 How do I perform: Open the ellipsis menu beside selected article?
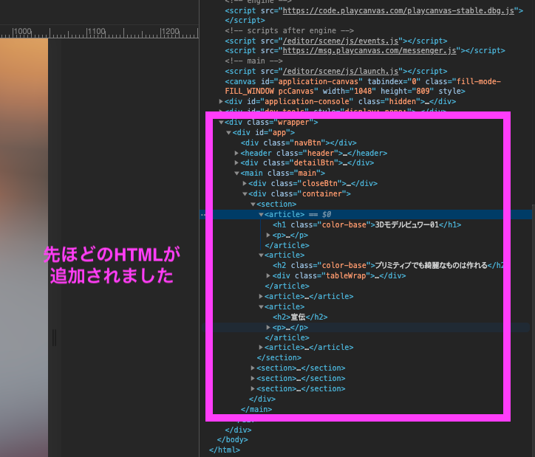point(203,215)
